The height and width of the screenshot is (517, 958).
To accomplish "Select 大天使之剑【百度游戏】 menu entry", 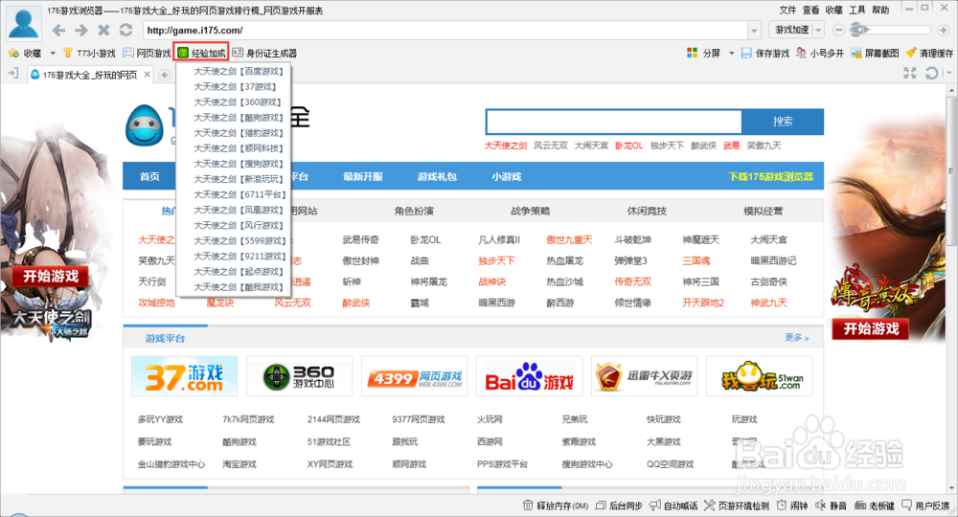I will [x=239, y=72].
